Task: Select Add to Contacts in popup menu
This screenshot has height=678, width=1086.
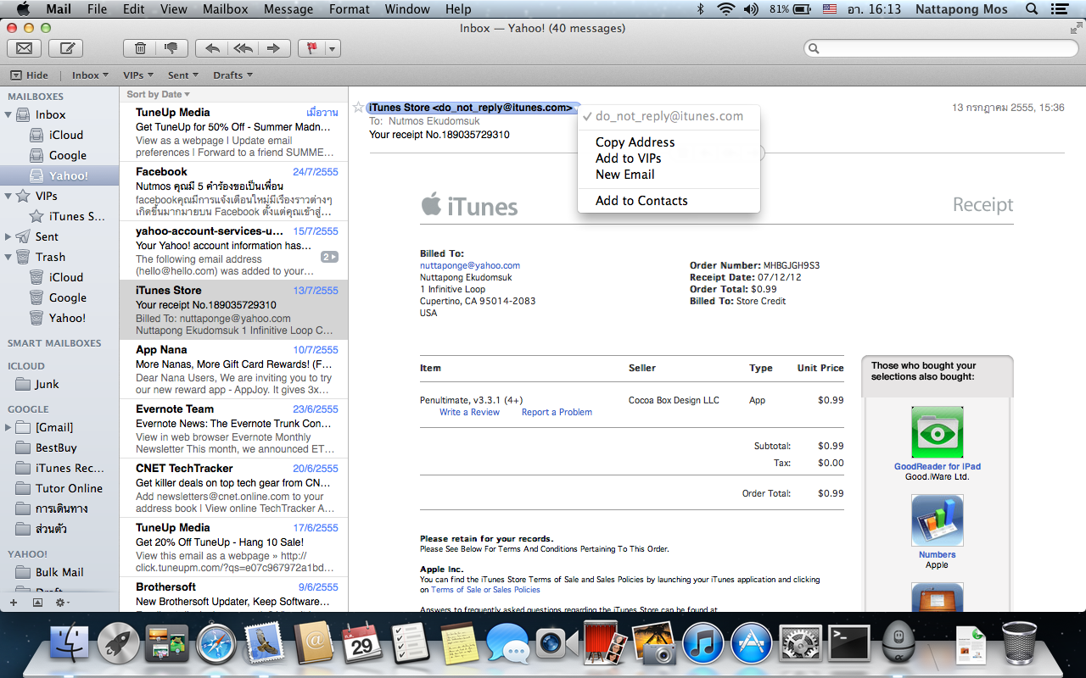Action: (x=641, y=201)
